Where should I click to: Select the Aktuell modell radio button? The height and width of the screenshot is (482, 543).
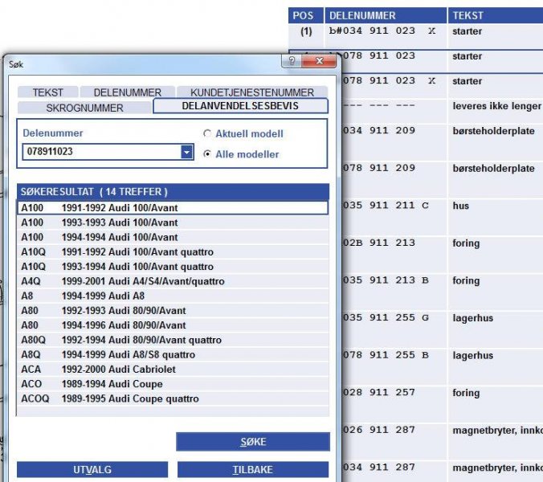[207, 134]
